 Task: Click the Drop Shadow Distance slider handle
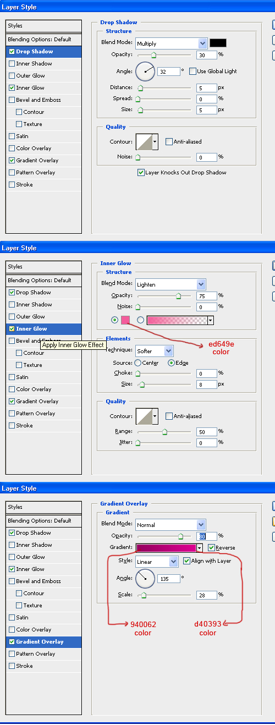[140, 88]
